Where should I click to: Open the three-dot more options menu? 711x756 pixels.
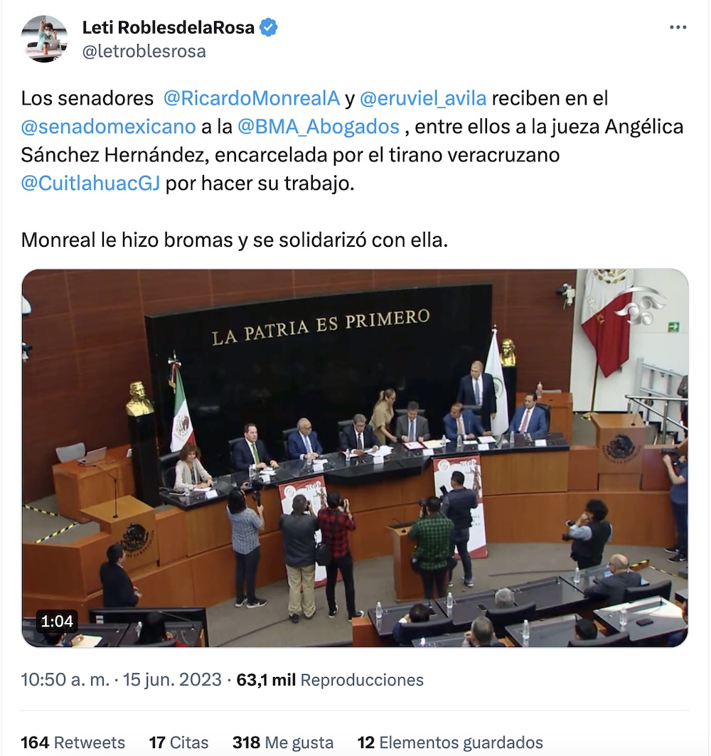tap(678, 28)
